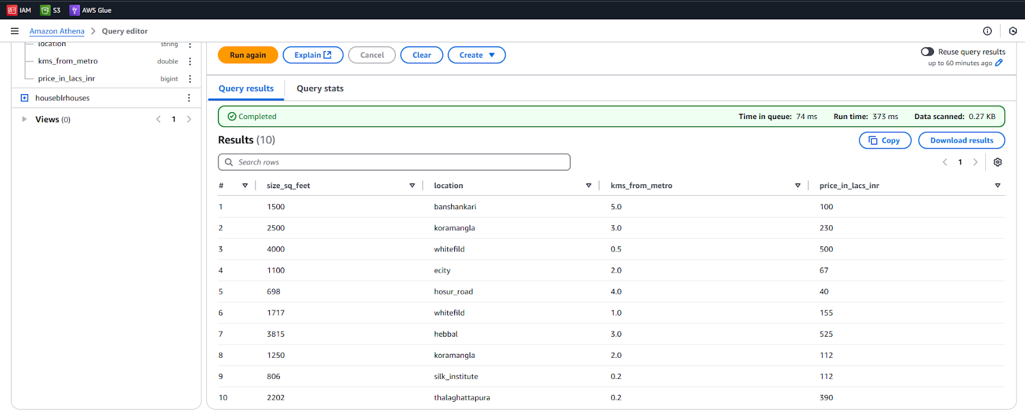
Task: Click size value 2202
Action: 275,397
